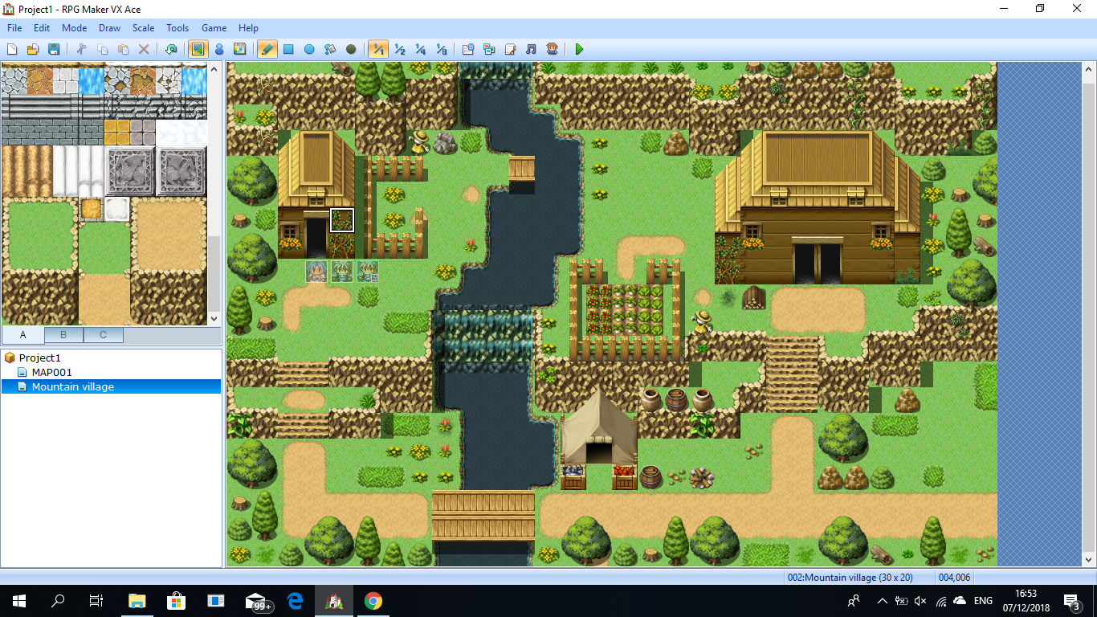Create a new project from the toolbar

point(12,49)
